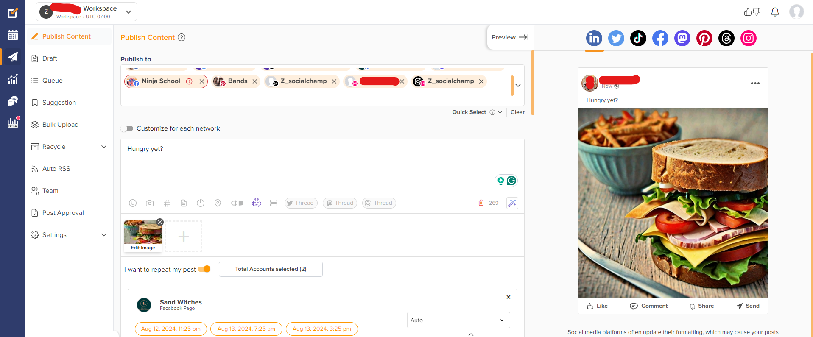Open the purple AI robot assistant

(257, 203)
